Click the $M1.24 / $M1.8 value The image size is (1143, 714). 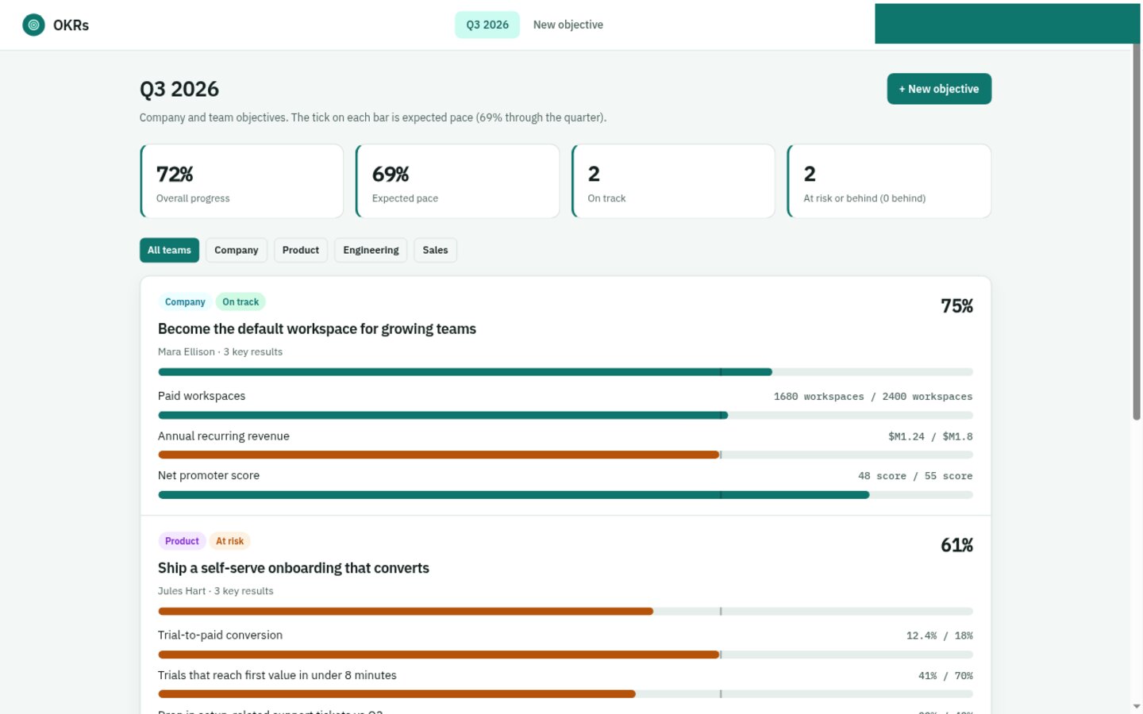[x=930, y=436]
